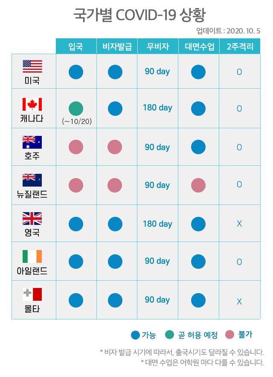This screenshot has height=377, width=273.
Task: Click the 무비자 column header
Action: 158,46
